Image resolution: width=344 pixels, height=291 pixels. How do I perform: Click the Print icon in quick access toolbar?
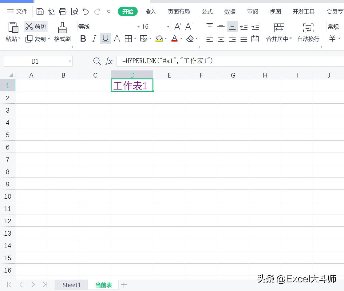(x=63, y=11)
